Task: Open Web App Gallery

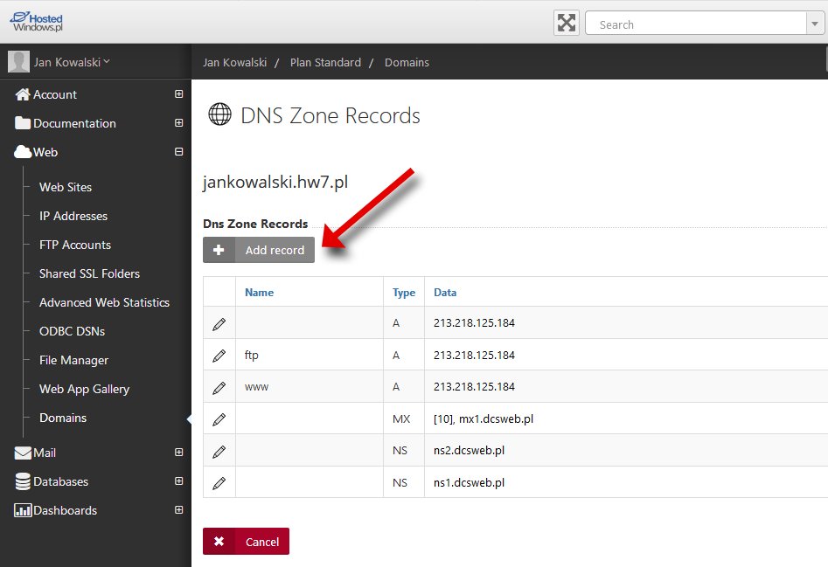Action: [x=84, y=389]
